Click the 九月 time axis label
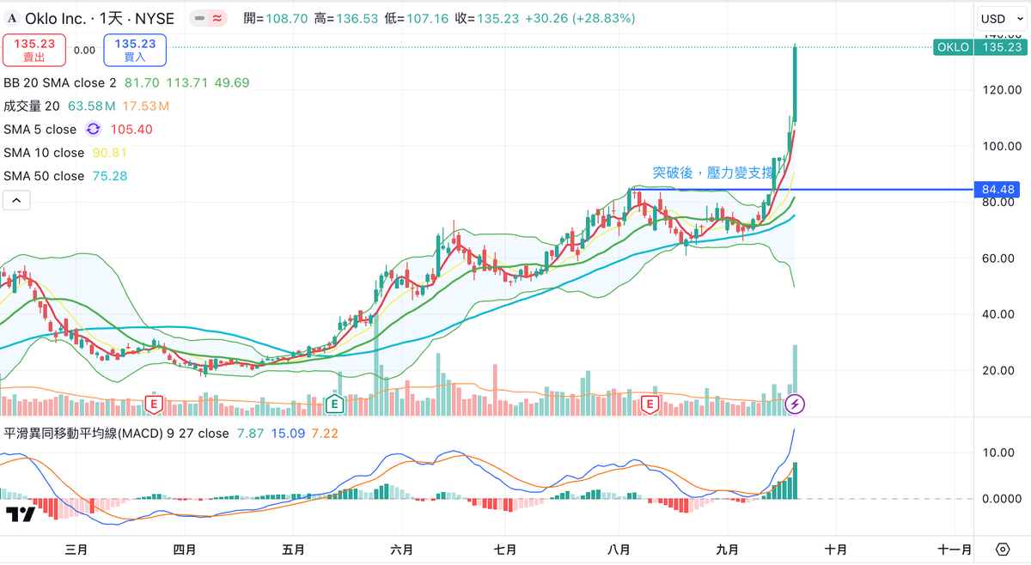 (728, 550)
